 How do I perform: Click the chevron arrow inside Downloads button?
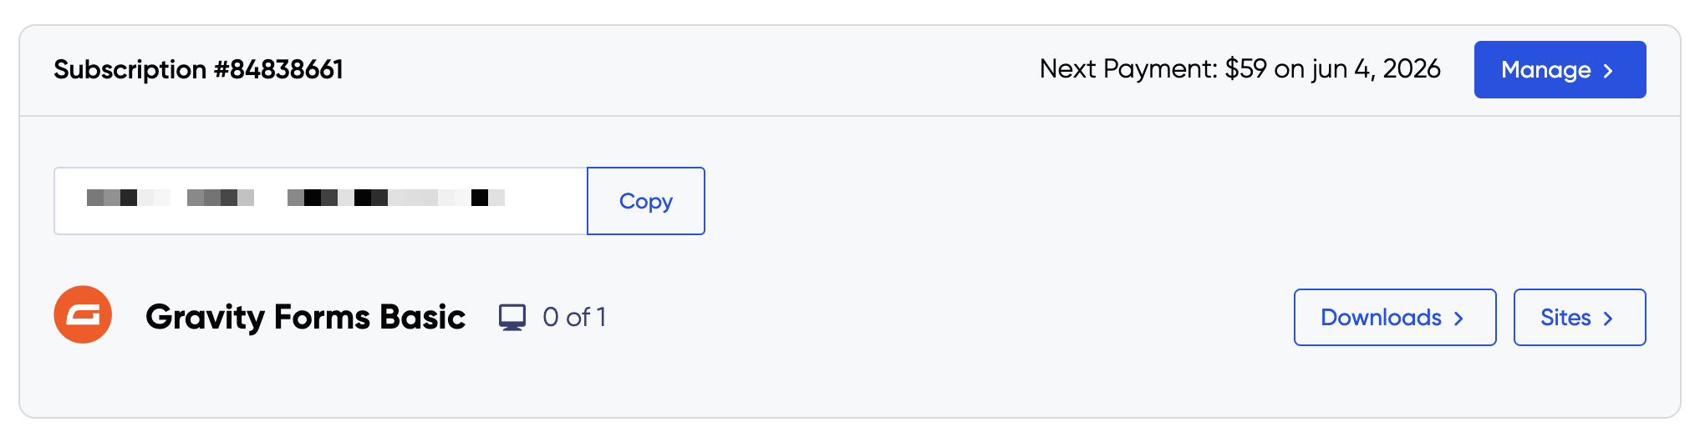click(x=1458, y=319)
